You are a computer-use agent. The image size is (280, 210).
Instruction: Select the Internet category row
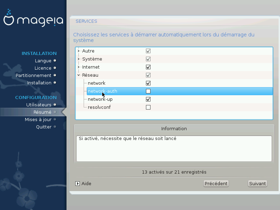click(174, 67)
